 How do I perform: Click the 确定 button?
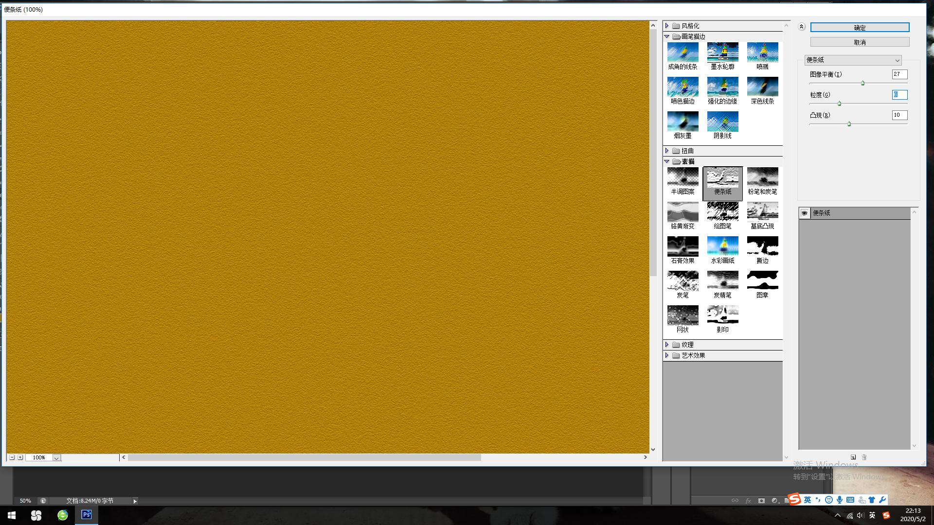[860, 28]
